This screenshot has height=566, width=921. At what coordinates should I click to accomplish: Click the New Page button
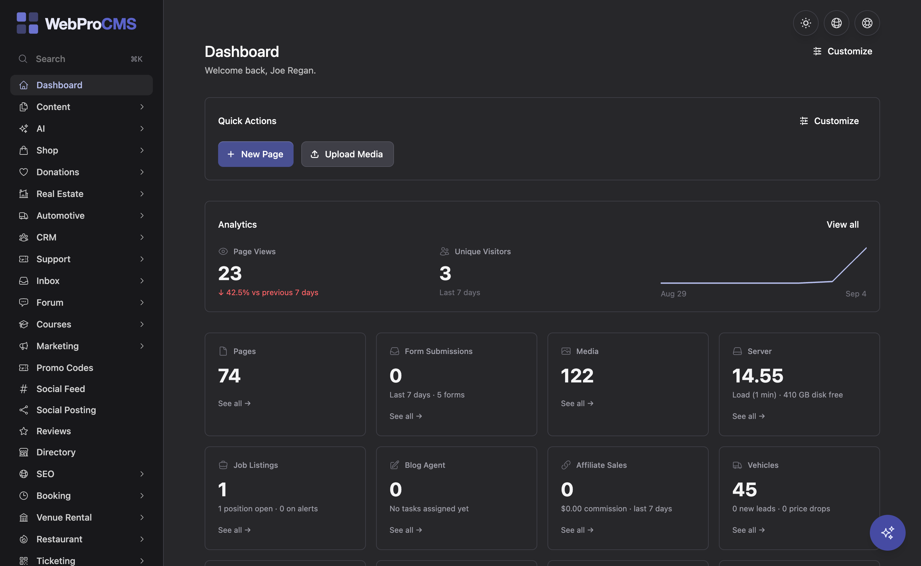pos(256,154)
